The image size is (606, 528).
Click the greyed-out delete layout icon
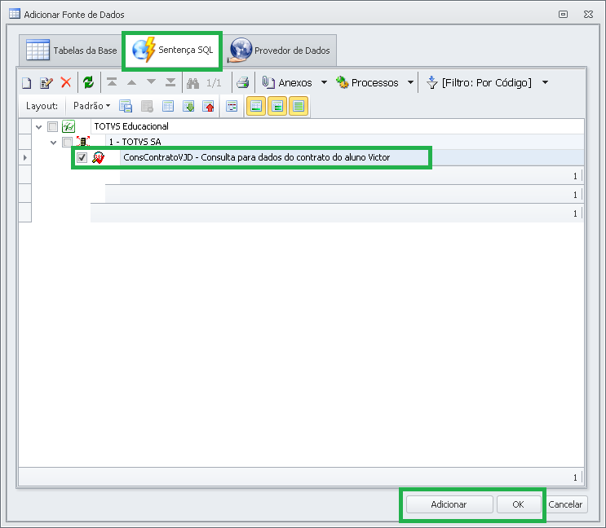click(x=147, y=106)
